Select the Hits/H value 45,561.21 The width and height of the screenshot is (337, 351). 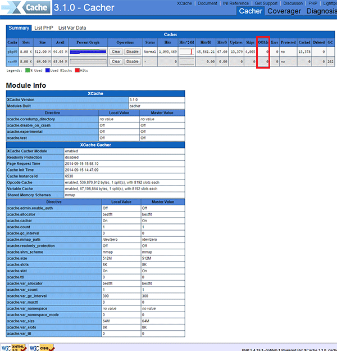206,52
